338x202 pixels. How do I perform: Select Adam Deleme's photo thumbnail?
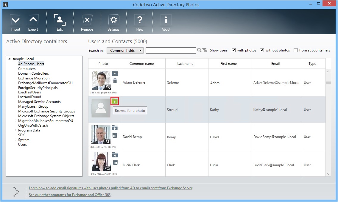pos(101,80)
